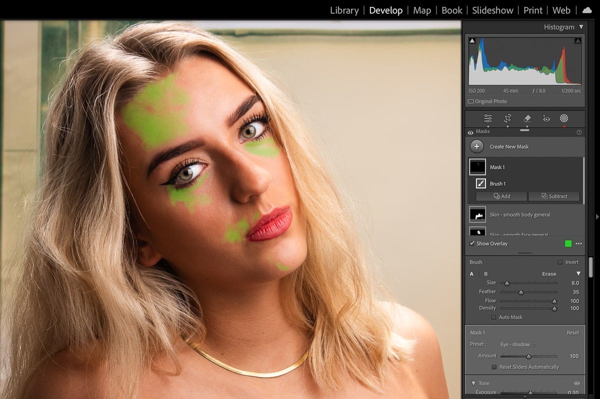
Task: Open the Book module
Action: [452, 10]
